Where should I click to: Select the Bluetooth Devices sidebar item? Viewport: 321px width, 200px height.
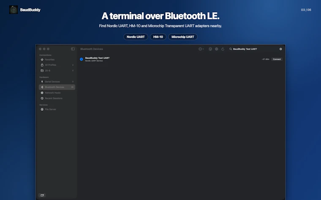pyautogui.click(x=57, y=87)
